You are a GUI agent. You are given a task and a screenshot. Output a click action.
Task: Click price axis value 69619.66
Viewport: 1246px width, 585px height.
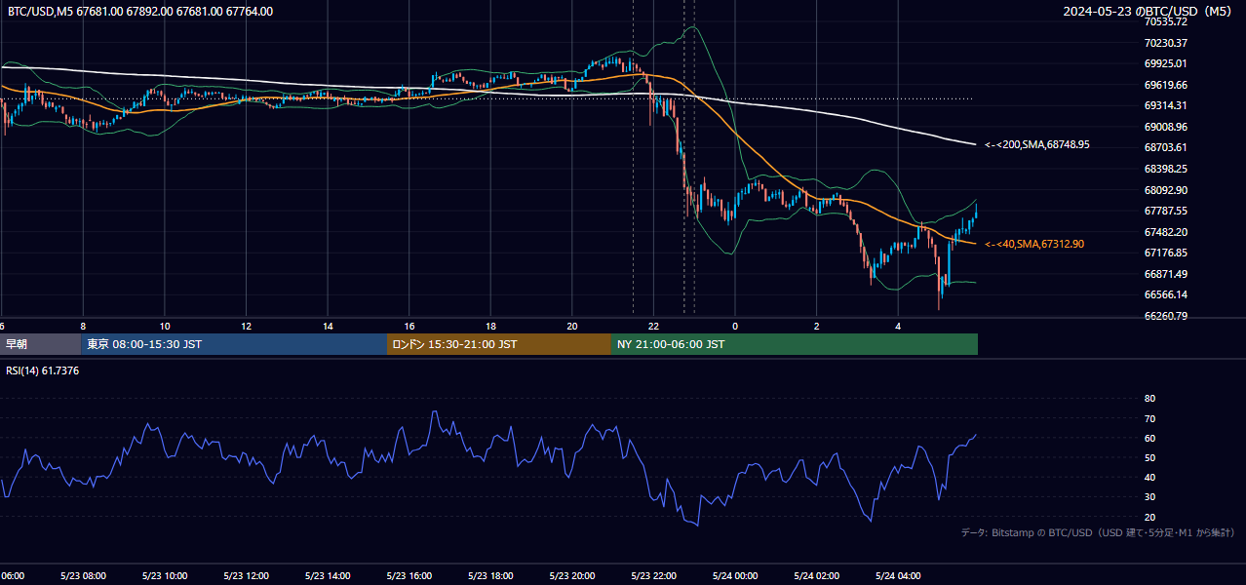pyautogui.click(x=1166, y=85)
